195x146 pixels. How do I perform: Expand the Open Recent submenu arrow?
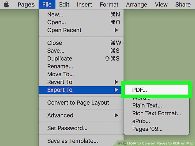point(117,30)
